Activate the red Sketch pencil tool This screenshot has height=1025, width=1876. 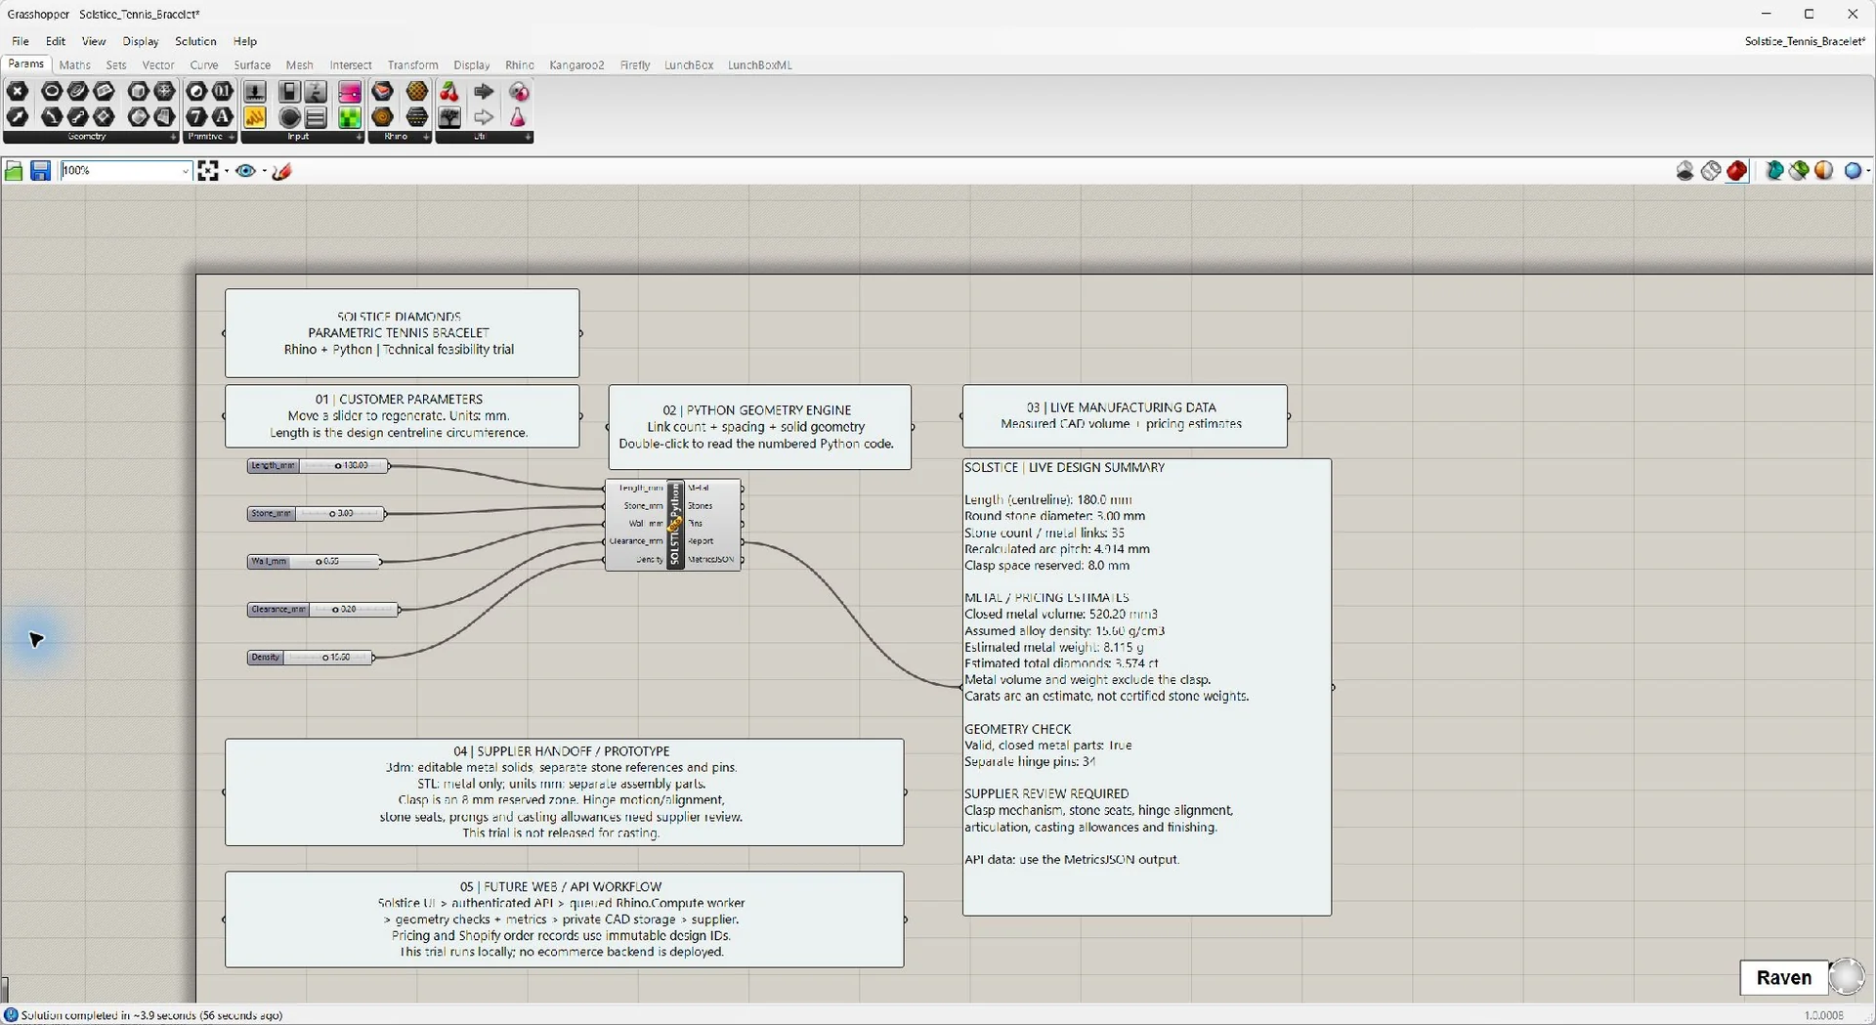click(x=282, y=171)
